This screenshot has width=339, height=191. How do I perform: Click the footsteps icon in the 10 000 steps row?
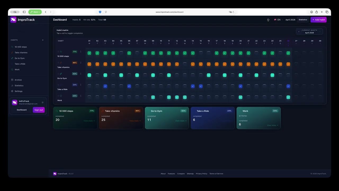(61, 52)
